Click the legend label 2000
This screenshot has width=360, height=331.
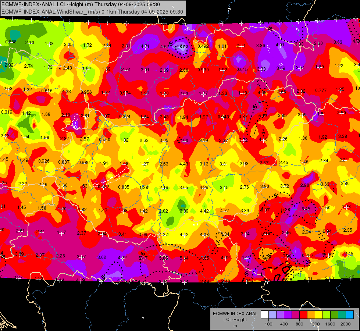click(346, 324)
